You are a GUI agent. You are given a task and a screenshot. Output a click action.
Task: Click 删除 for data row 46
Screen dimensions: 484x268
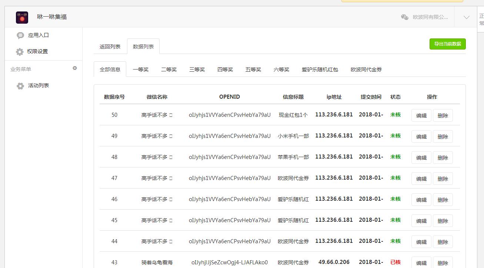click(x=443, y=200)
